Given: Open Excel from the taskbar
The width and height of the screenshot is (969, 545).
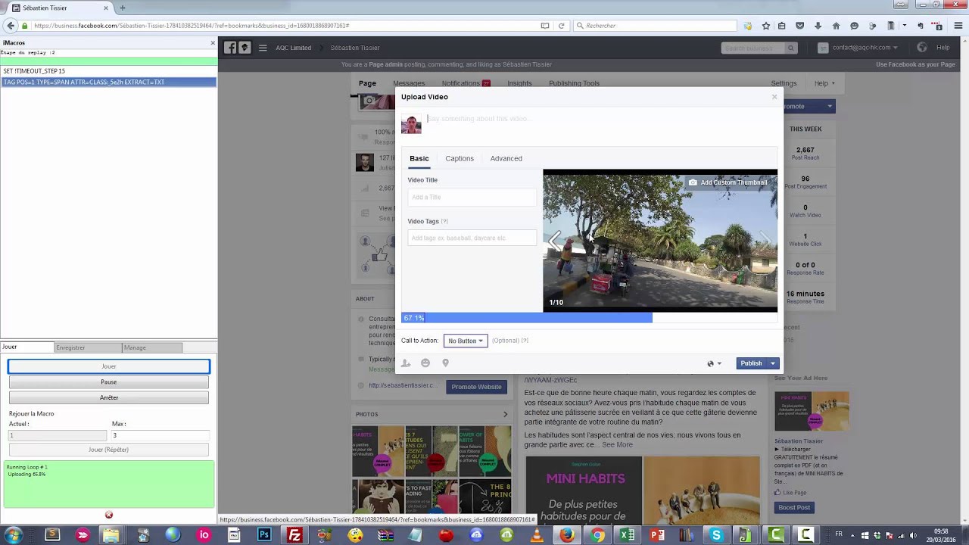Looking at the screenshot, I should point(627,535).
